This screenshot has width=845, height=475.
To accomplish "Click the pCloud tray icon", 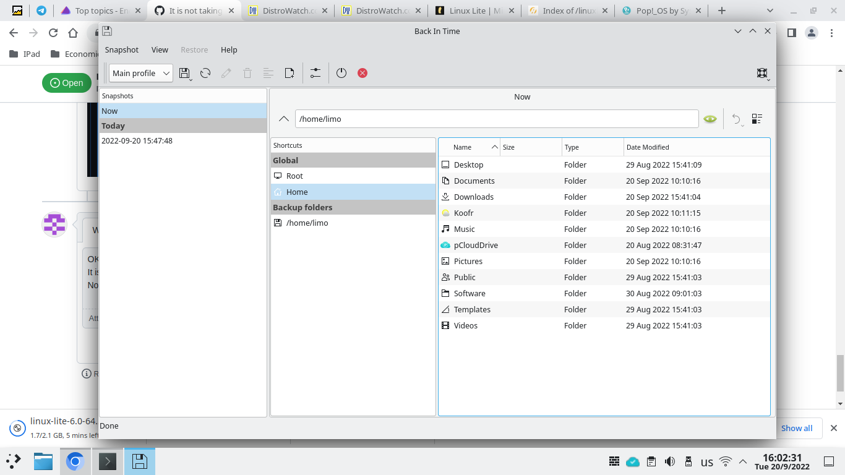I will coord(632,461).
